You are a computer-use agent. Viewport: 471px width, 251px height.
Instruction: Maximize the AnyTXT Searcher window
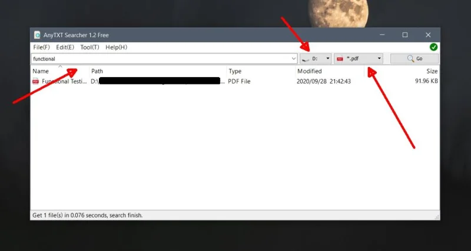tap(405, 35)
